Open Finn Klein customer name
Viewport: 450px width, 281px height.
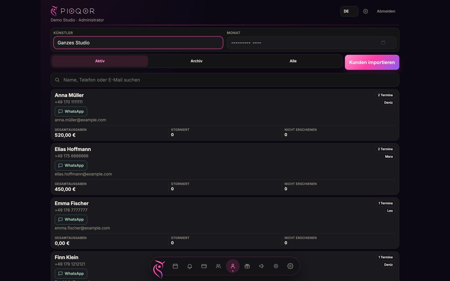tap(66, 257)
